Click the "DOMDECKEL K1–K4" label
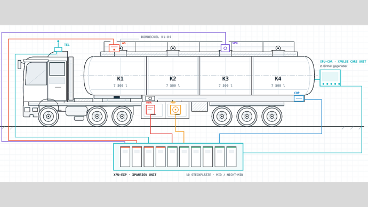Viewport: 368px width, 207px height. point(156,37)
